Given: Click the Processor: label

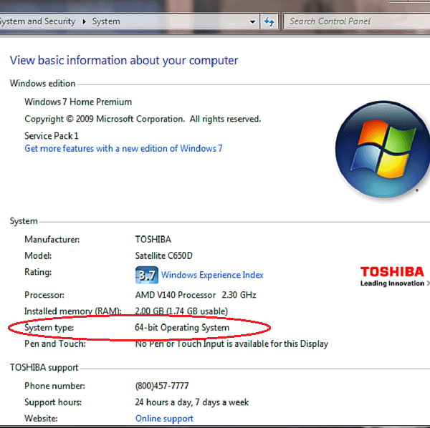Looking at the screenshot, I should click(x=44, y=295).
